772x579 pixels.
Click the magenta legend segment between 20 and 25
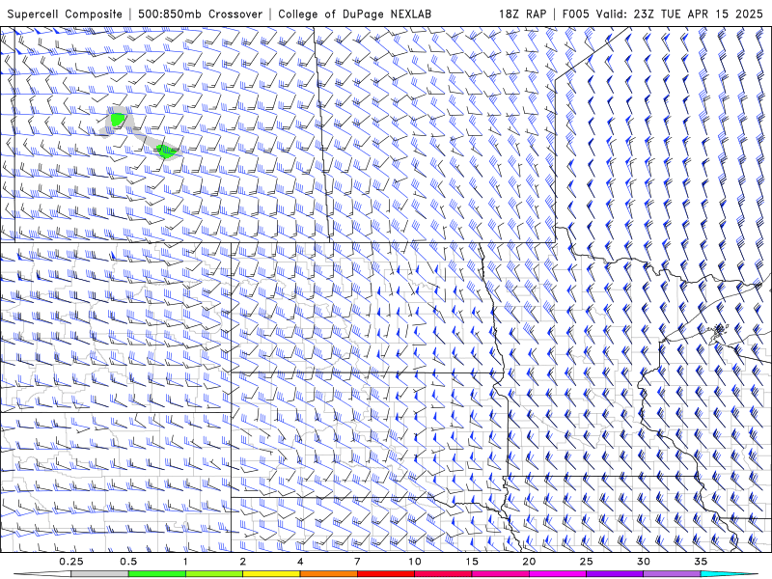[x=558, y=574]
